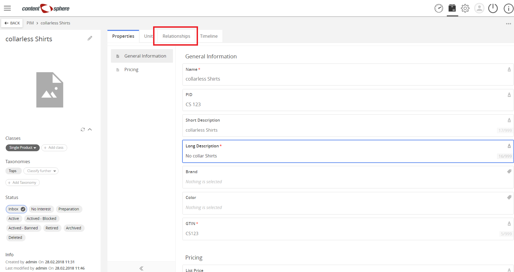Click the collarless Shirts breadcrumb
Image resolution: width=514 pixels, height=272 pixels.
pos(55,23)
